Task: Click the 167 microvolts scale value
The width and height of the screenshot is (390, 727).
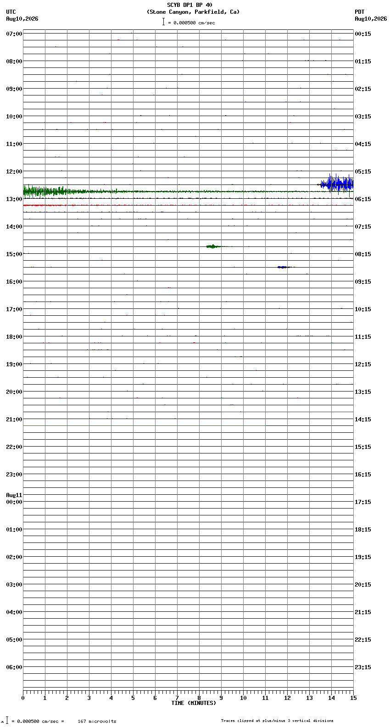Action: pos(97,721)
